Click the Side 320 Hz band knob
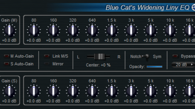 (73, 91)
